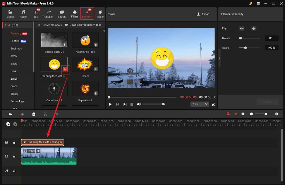Screen dimensions: 285x185
Task: Open the Motion panel
Action: 100,14
